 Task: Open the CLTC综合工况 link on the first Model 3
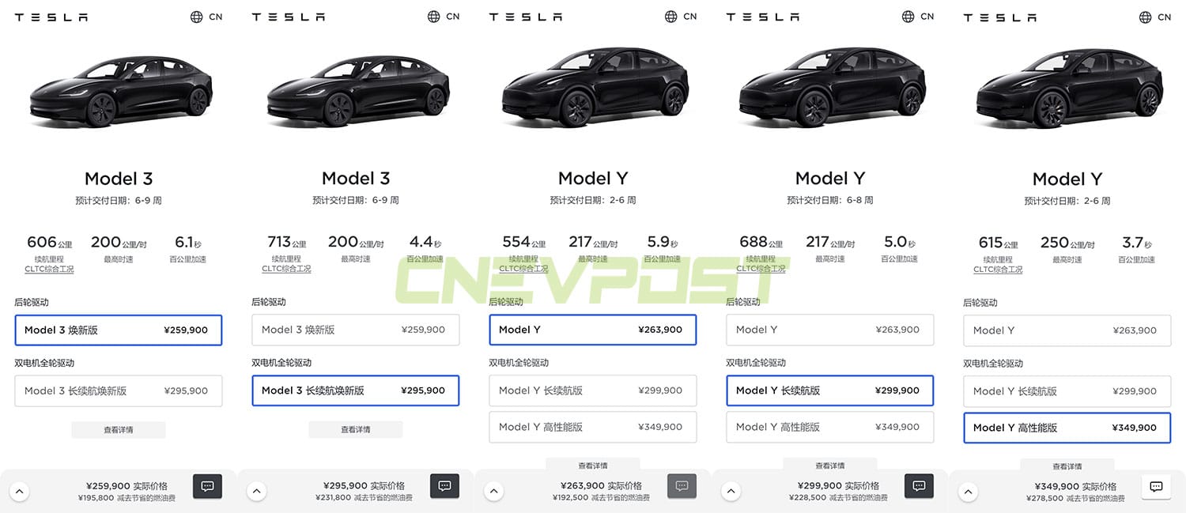pos(49,269)
